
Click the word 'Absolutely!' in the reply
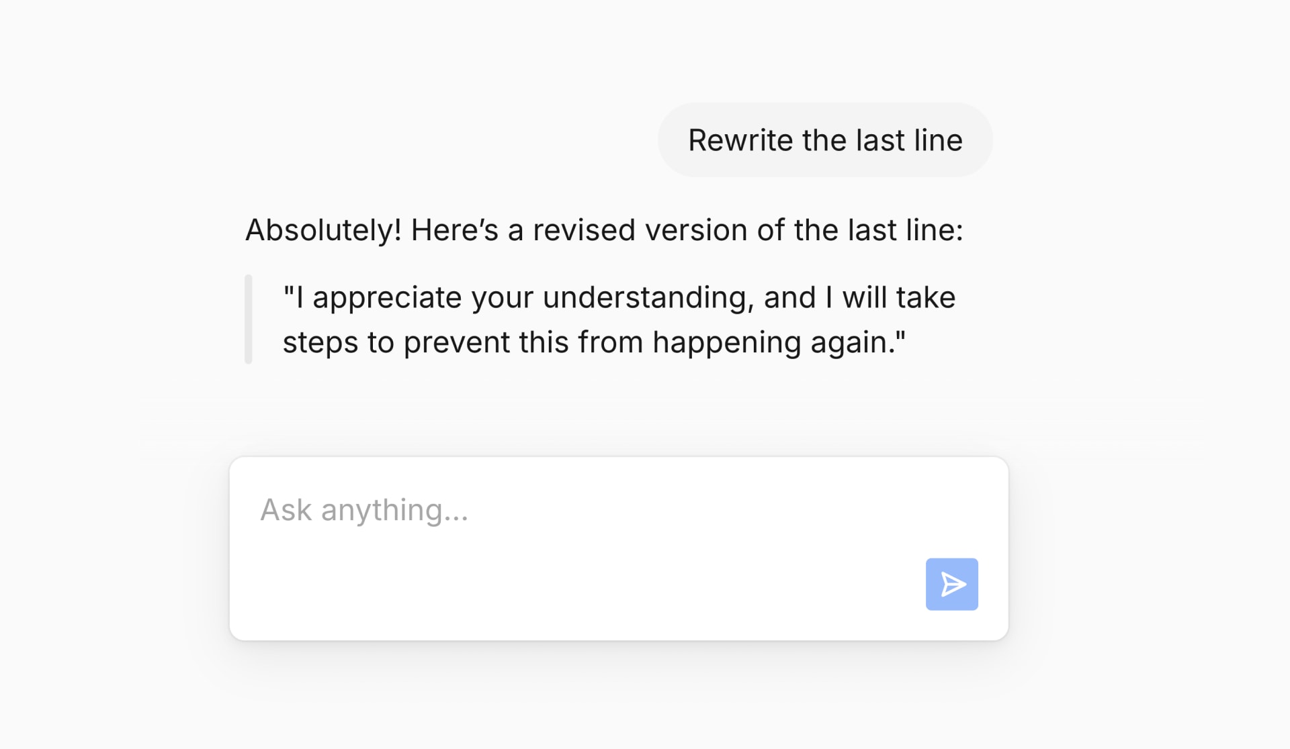[323, 230]
